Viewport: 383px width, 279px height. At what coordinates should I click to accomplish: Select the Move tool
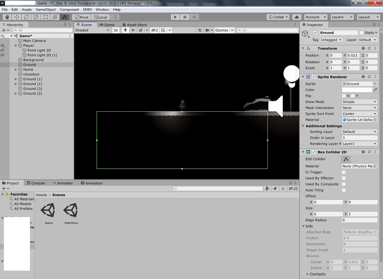coord(17,17)
